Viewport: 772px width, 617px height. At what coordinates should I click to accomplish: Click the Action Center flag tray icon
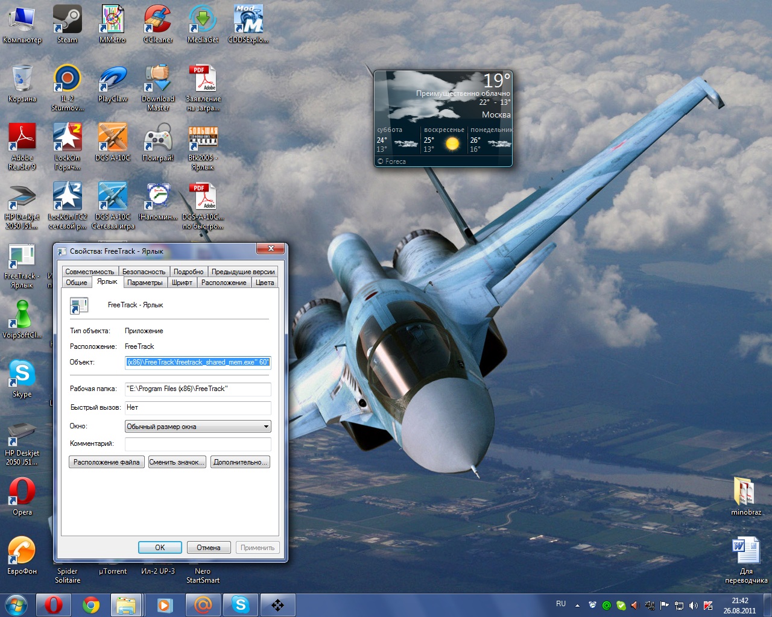665,605
